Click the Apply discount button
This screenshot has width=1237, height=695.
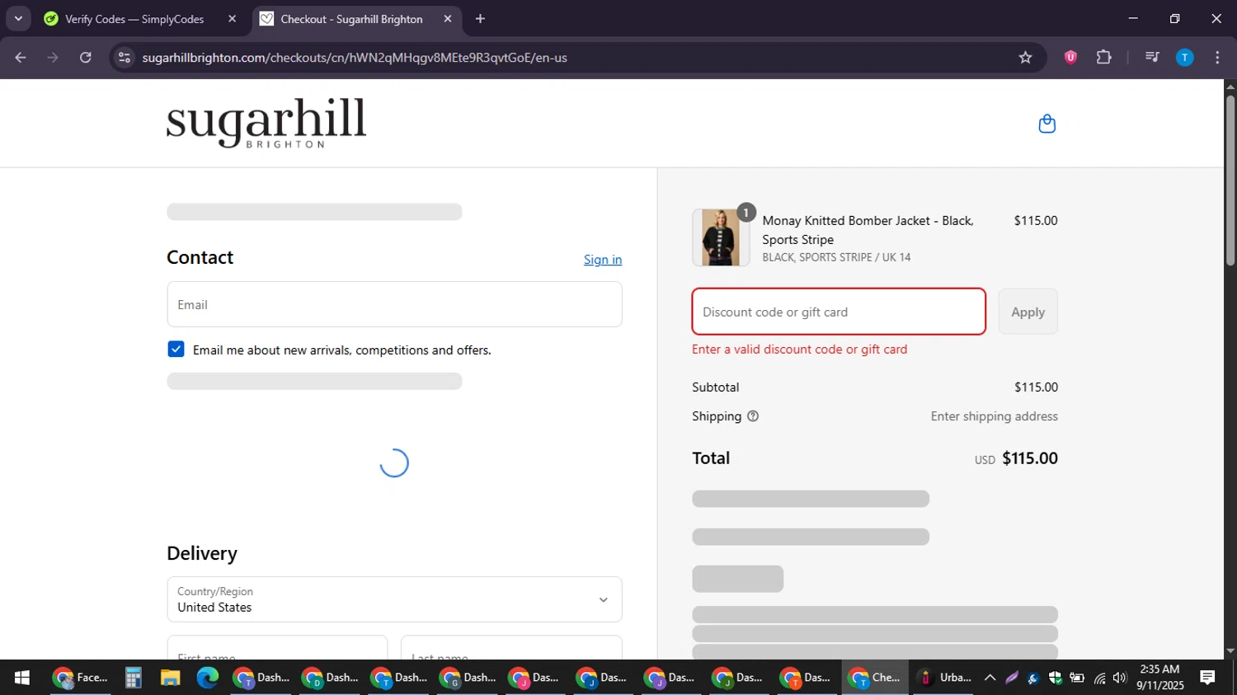point(1028,312)
